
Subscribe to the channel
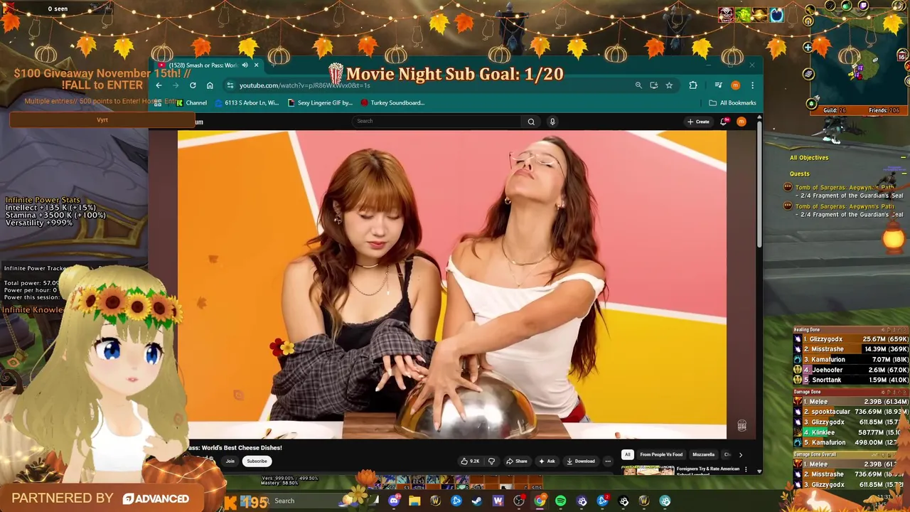click(257, 461)
